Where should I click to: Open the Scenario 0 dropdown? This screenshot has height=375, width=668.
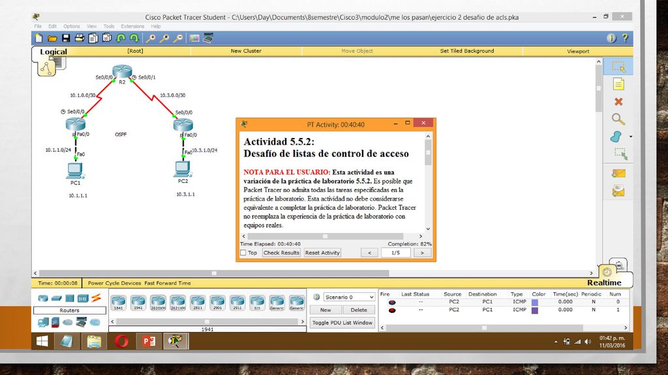(x=349, y=297)
